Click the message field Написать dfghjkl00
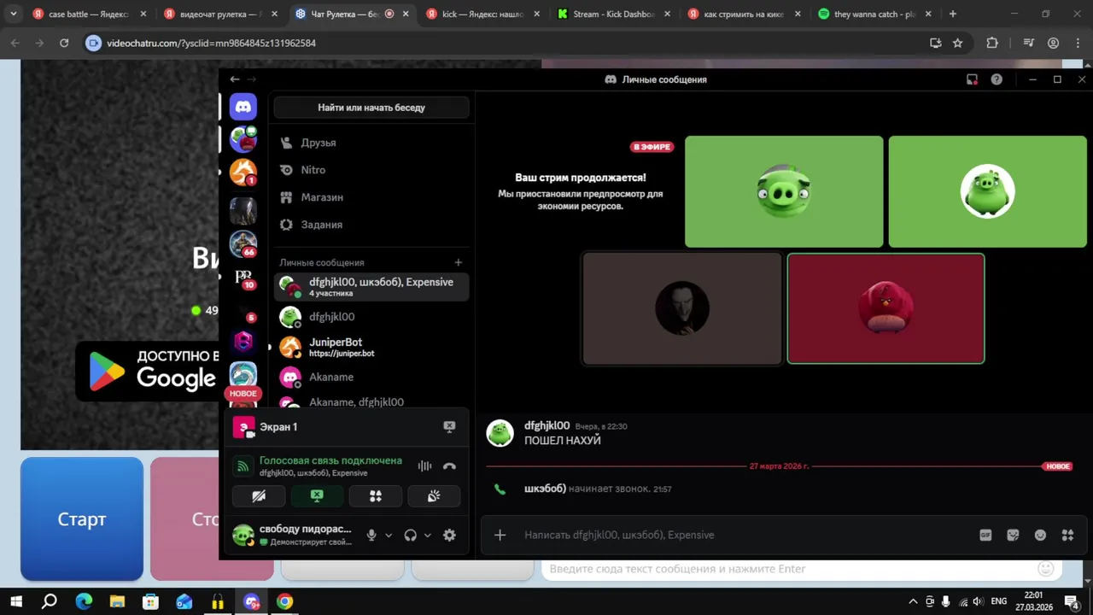The width and height of the screenshot is (1093, 615). (x=743, y=535)
